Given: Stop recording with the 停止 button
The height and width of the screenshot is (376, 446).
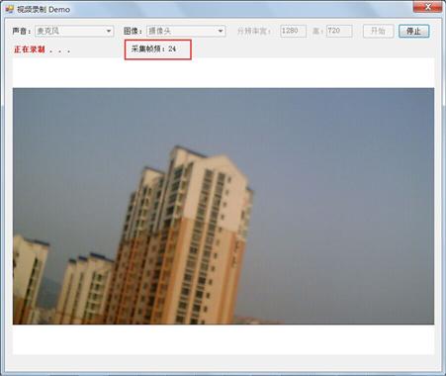Looking at the screenshot, I should pos(414,31).
